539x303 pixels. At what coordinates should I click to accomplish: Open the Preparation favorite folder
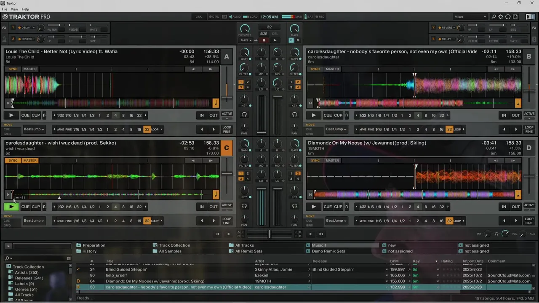click(x=94, y=245)
